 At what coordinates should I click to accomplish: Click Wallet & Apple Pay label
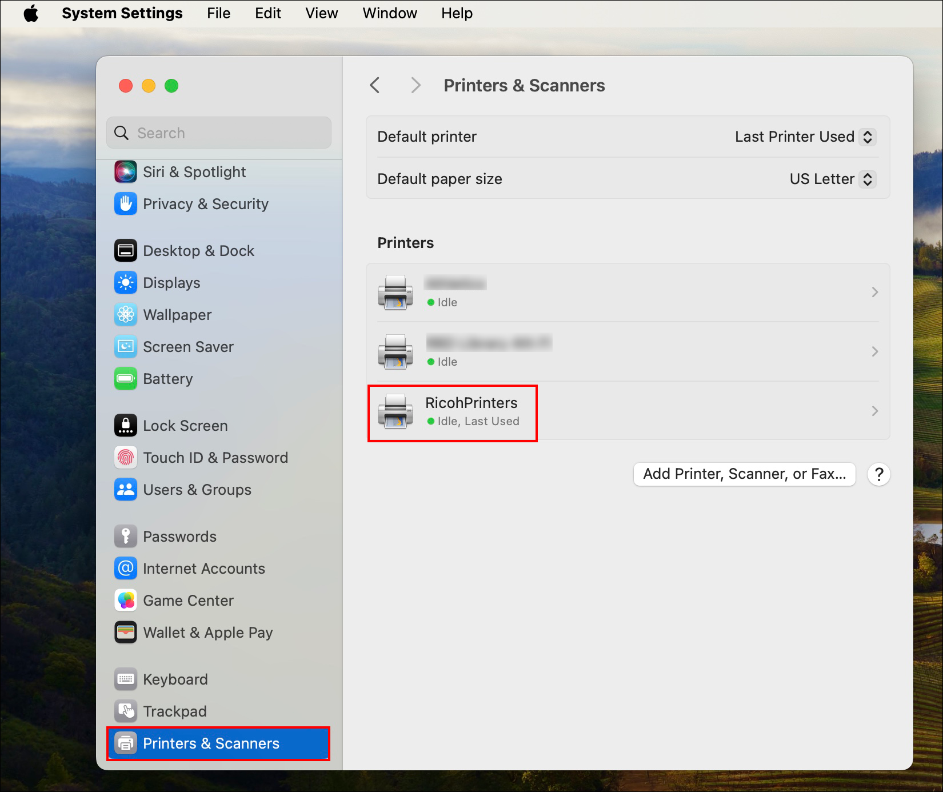tap(208, 633)
